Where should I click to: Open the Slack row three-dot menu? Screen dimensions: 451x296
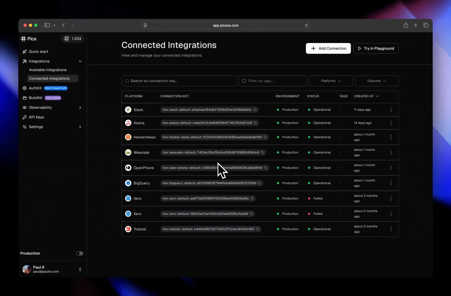pos(391,110)
